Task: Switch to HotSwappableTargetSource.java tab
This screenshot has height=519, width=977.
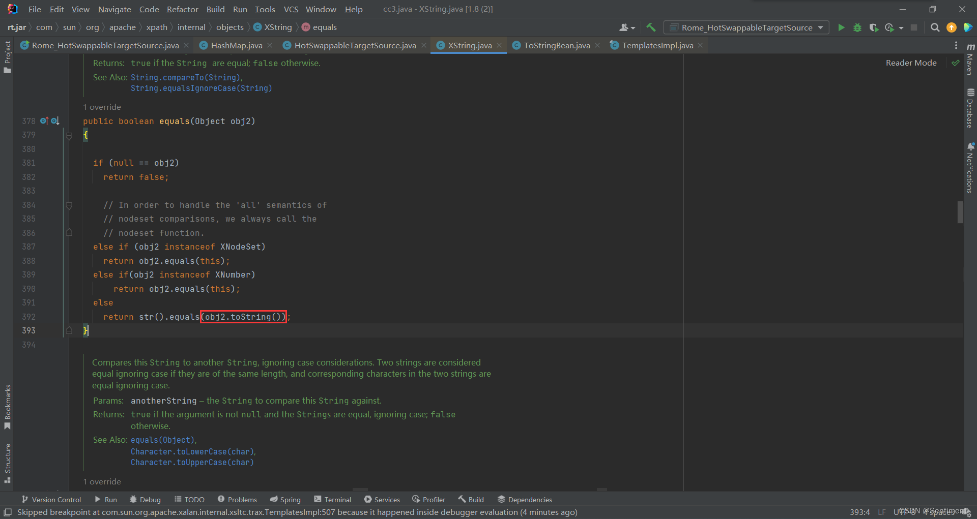Action: 355,46
